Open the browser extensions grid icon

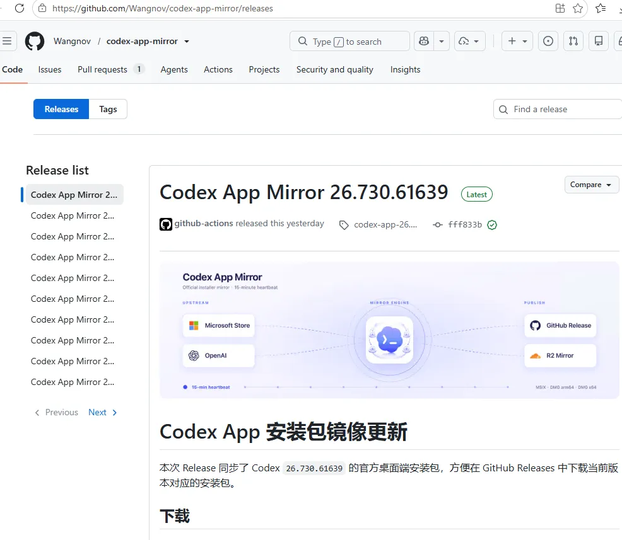coord(560,8)
